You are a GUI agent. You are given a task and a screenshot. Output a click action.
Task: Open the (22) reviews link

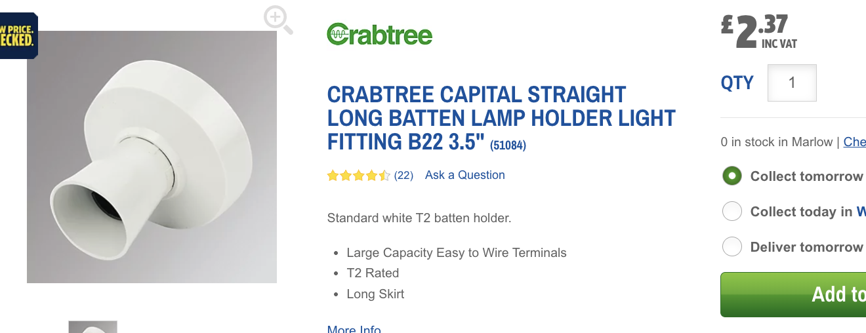[403, 176]
